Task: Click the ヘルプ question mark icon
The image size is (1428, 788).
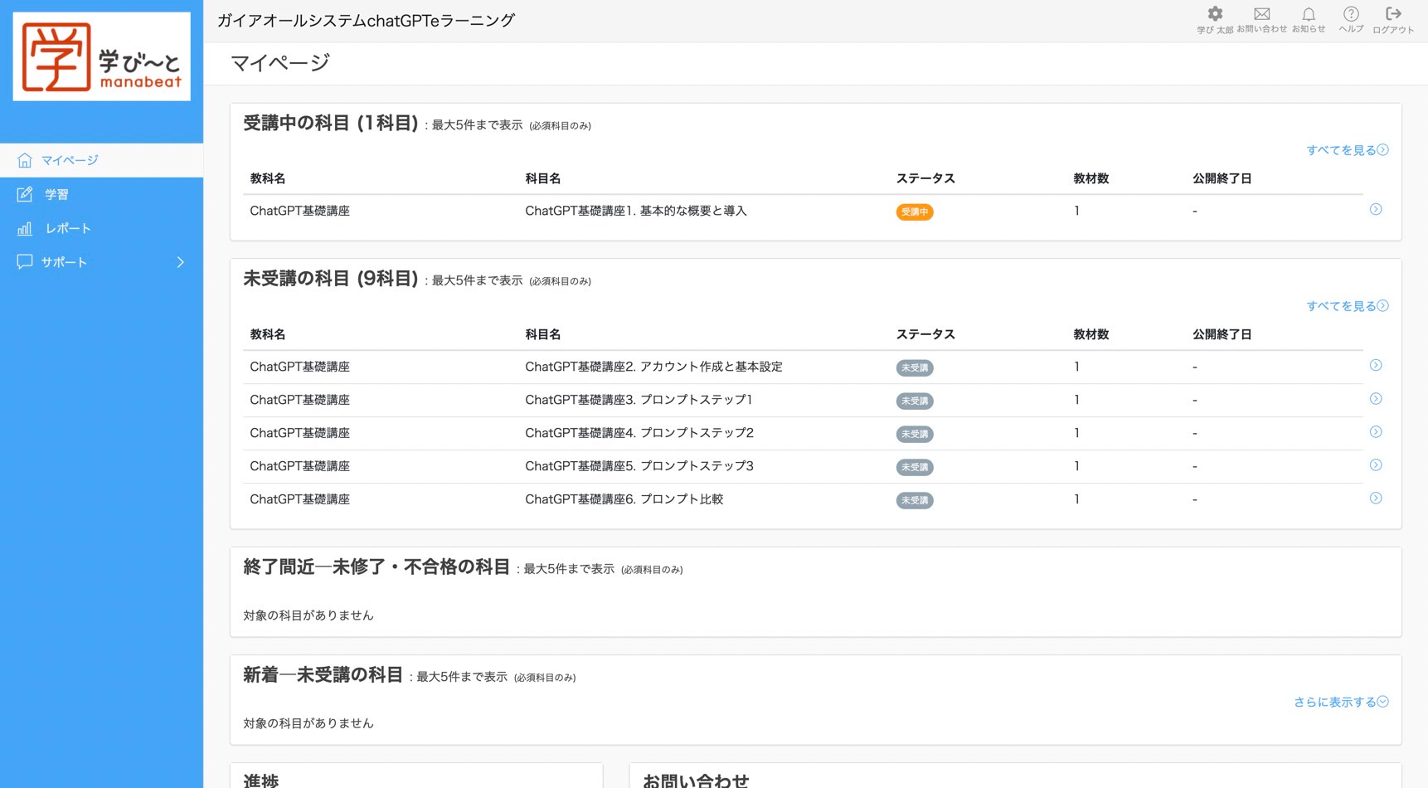Action: 1351,14
